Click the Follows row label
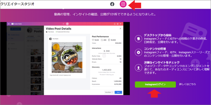Image resolution: width=211 pixels, height=105 pixels. [94, 78]
